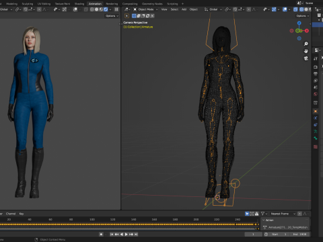Pause rendering in the left viewport
Viewport: 323px width, 242px height.
116,9
